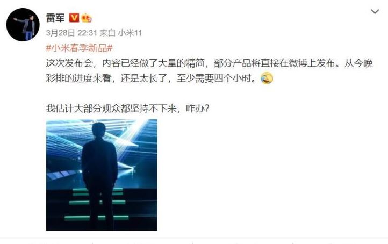
Task: Click the line starting 彩排的进度来看
Action: 151,78
